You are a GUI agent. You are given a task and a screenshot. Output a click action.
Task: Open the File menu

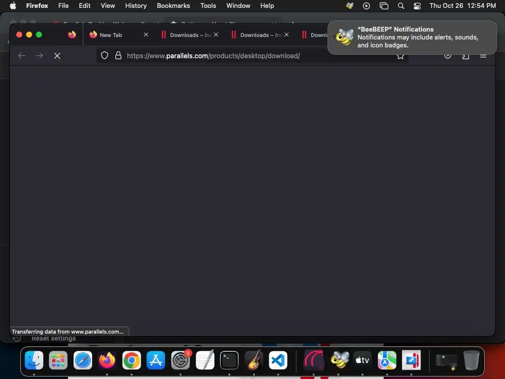[63, 5]
